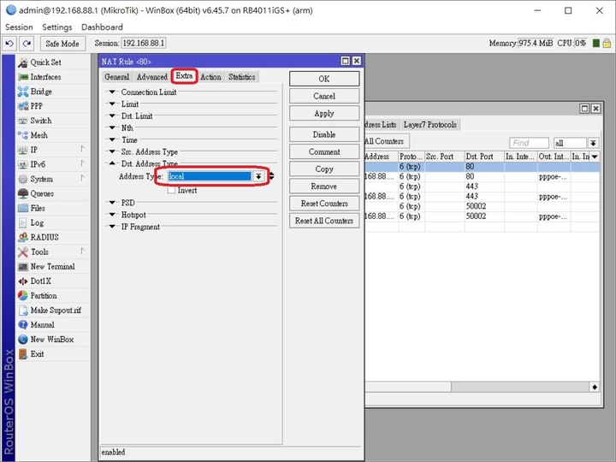
Task: Toggle Safe Mode
Action: tap(62, 44)
